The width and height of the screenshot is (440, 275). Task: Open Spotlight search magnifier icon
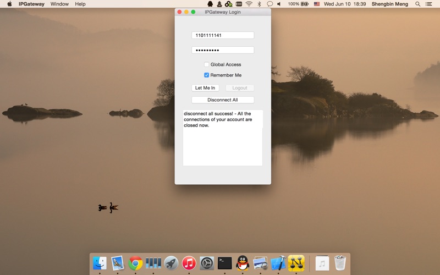pyautogui.click(x=417, y=4)
